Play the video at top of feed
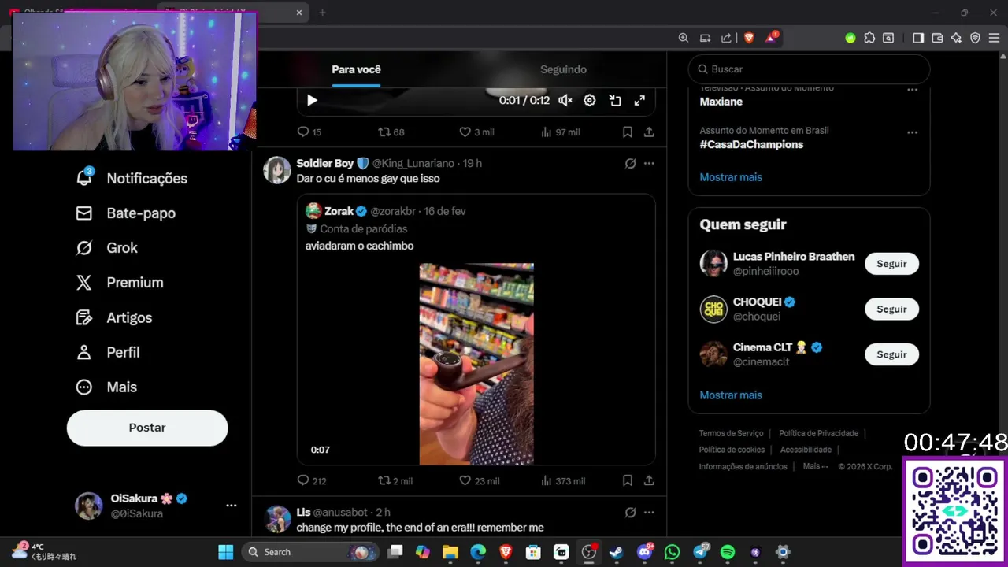Image resolution: width=1008 pixels, height=567 pixels. 312,100
